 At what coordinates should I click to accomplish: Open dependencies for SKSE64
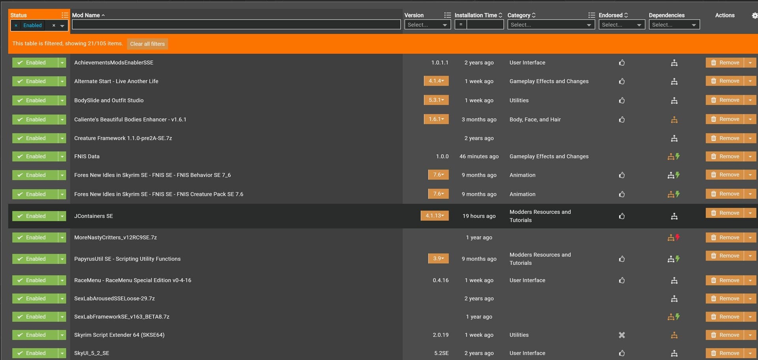point(674,335)
